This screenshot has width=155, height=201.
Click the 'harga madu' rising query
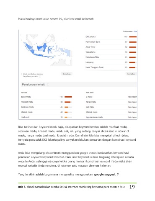(91, 102)
